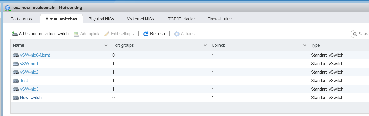This screenshot has width=369, height=116.
Task: Switch to the Port groups tab
Action: point(21,19)
